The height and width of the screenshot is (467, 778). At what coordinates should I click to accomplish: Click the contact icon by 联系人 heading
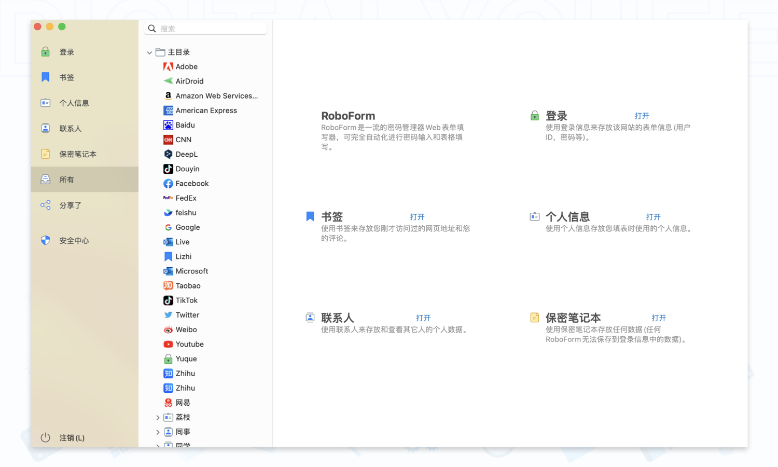pos(310,318)
